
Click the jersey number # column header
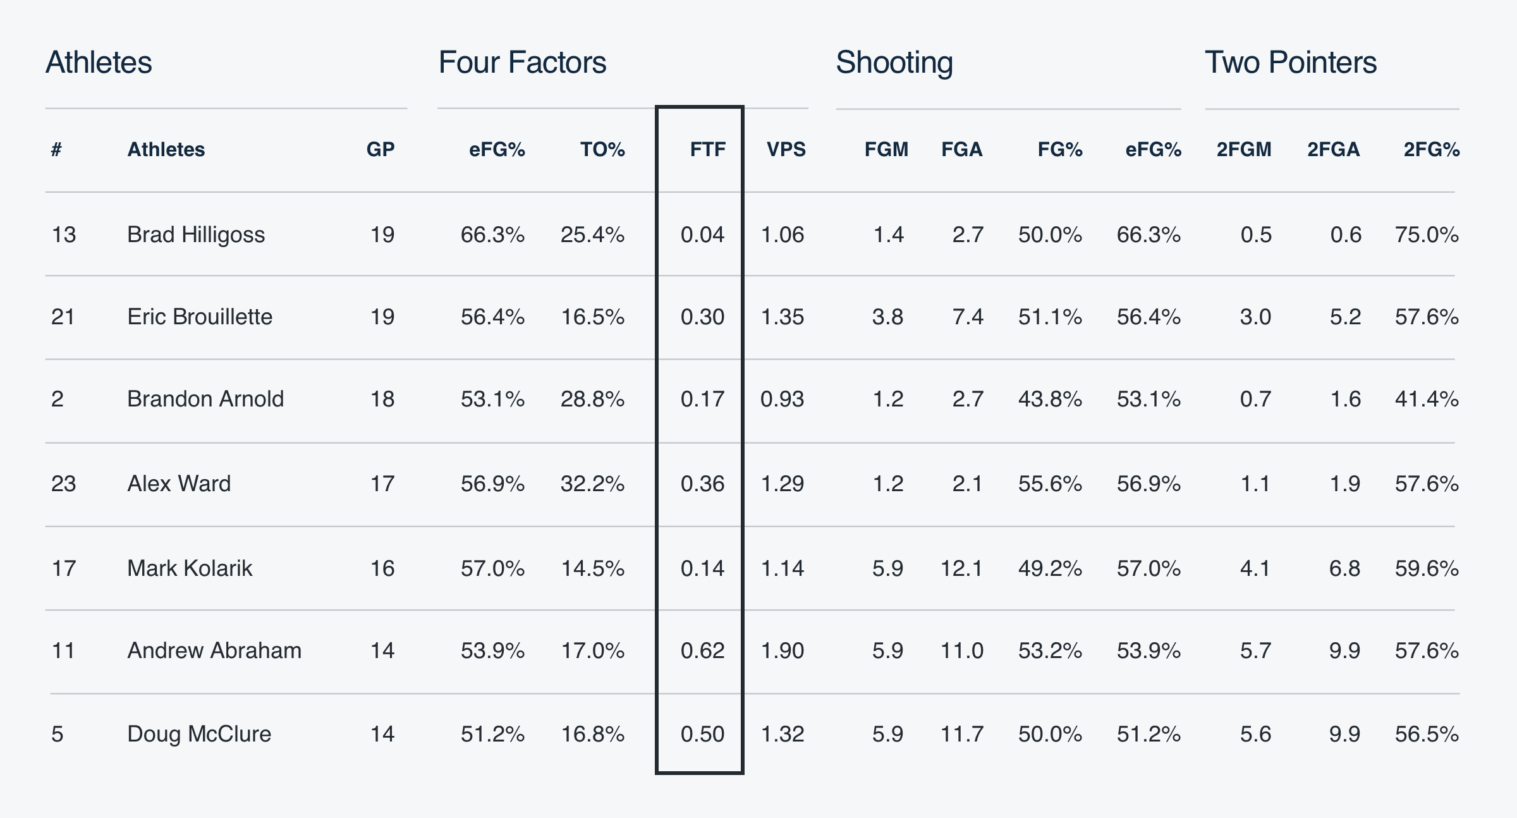click(57, 150)
